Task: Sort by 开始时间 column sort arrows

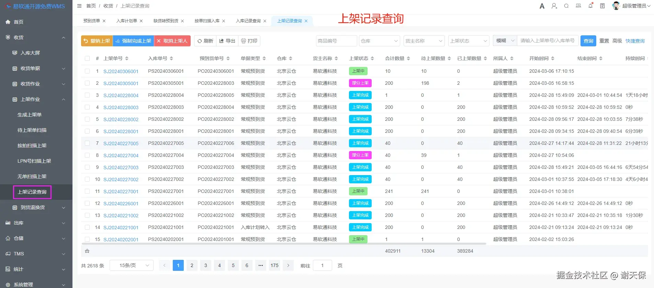Action: point(553,58)
